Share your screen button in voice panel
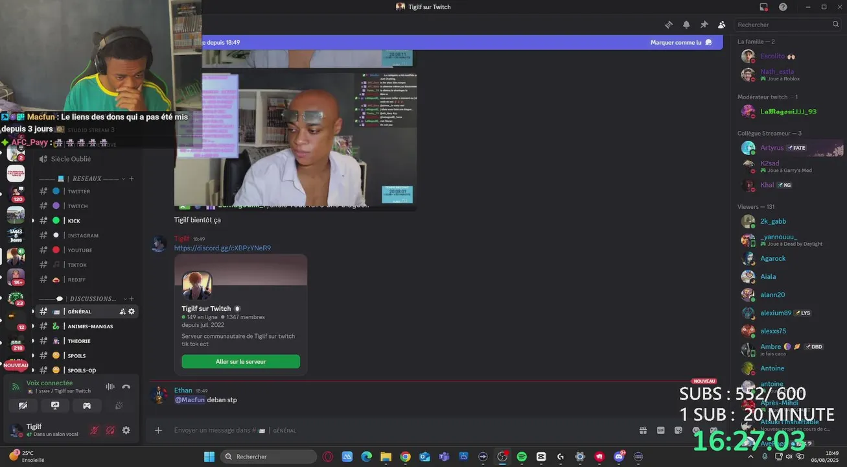 pos(55,405)
